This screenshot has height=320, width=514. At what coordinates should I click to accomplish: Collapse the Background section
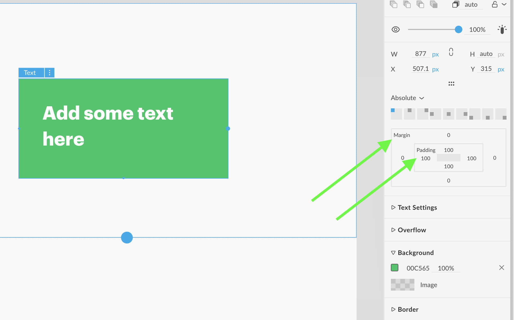(415, 253)
